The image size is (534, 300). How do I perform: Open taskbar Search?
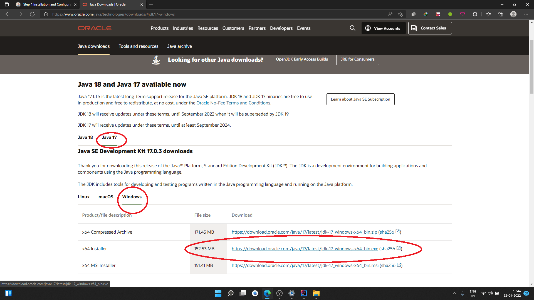click(x=231, y=293)
